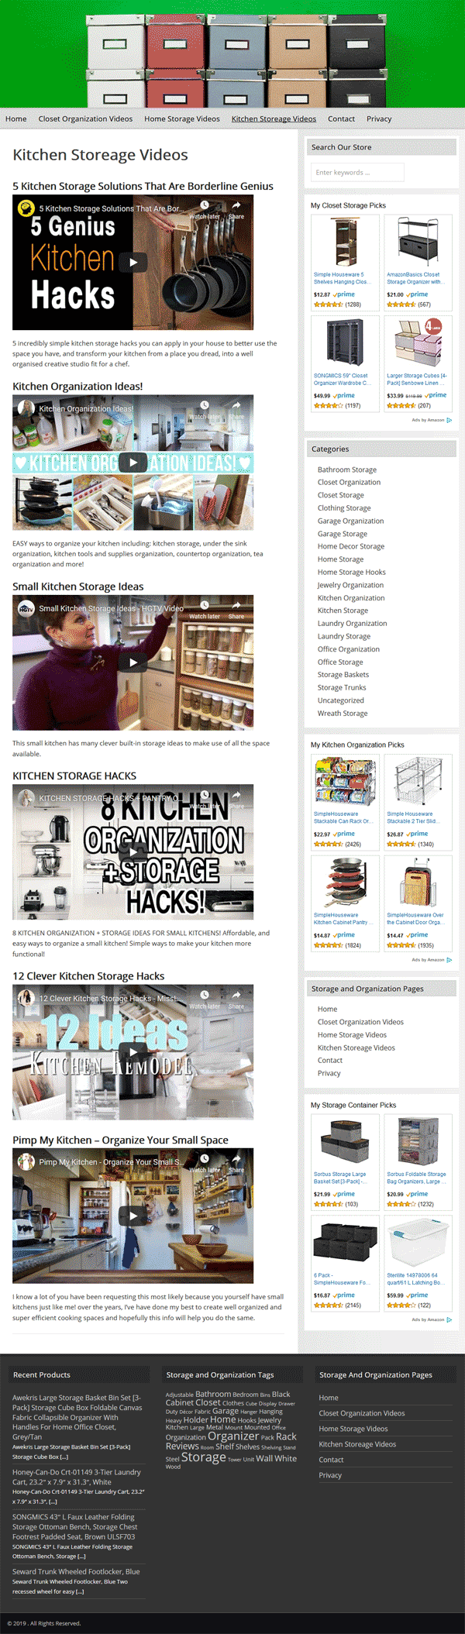Screen dimensions: 465x1634
Task: Go to Contact page from top menu
Action: pyautogui.click(x=341, y=119)
